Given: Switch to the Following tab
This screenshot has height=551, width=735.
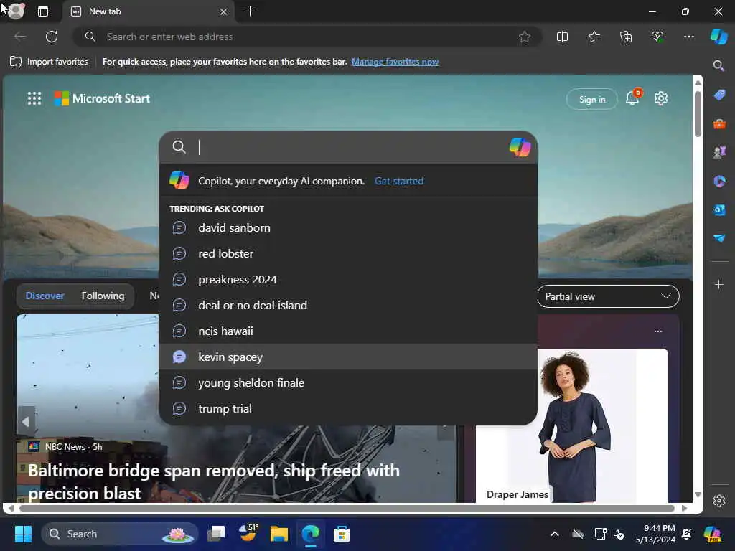Looking at the screenshot, I should point(103,296).
